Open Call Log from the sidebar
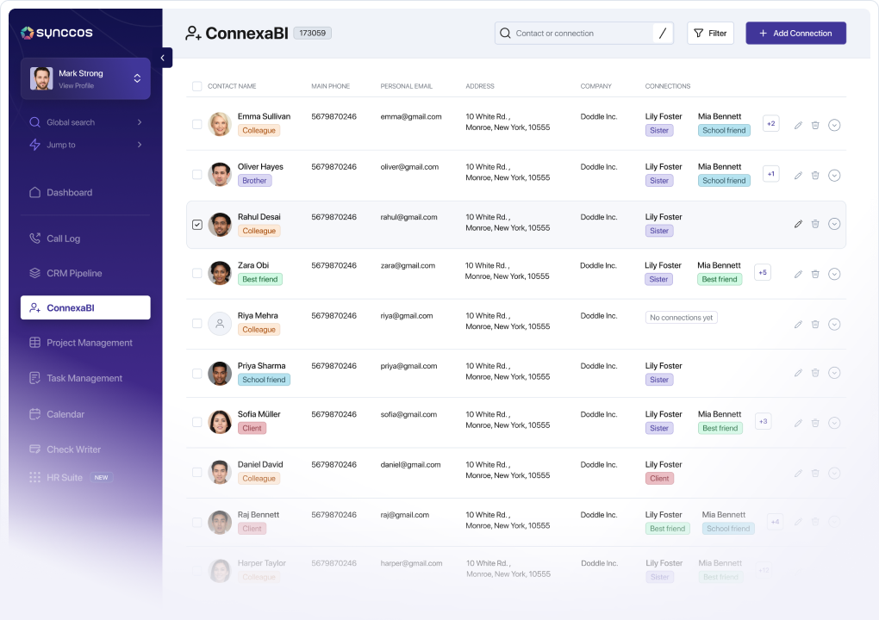This screenshot has height=620, width=879. pos(63,239)
